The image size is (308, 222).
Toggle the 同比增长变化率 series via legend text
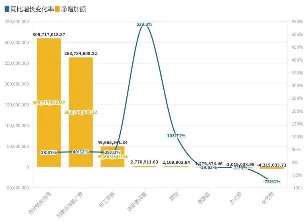pos(32,9)
